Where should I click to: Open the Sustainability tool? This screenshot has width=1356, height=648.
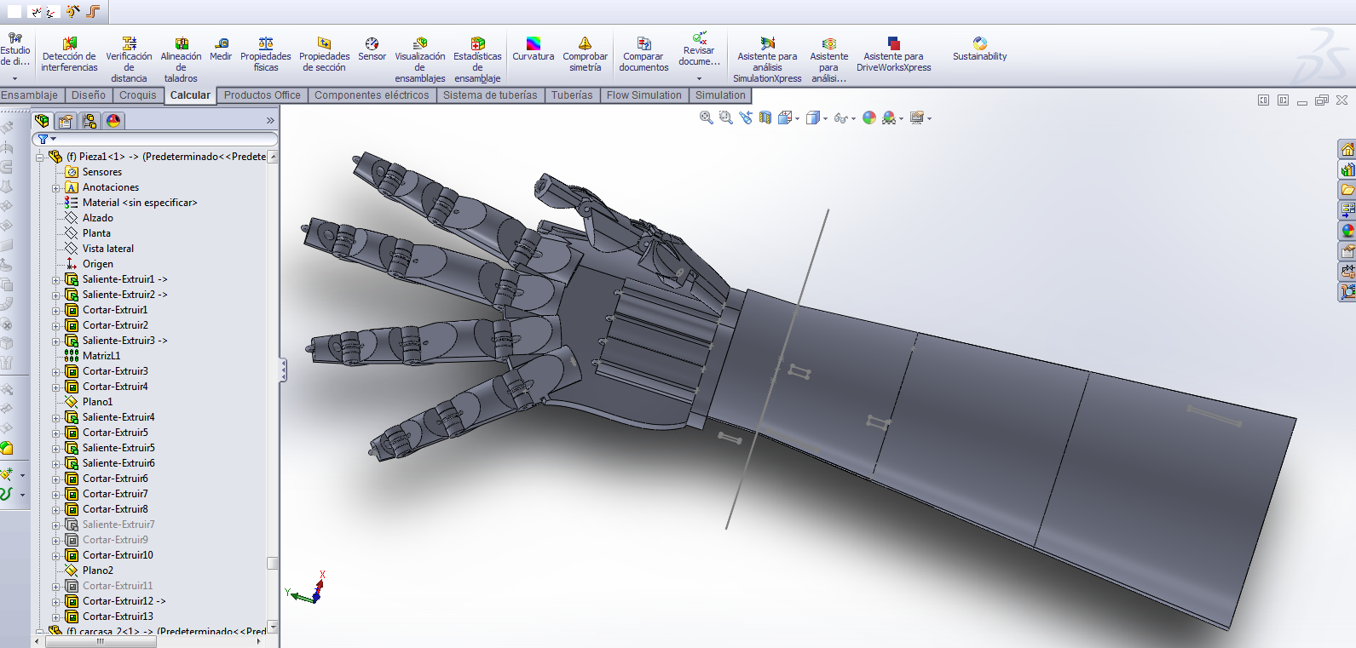980,49
